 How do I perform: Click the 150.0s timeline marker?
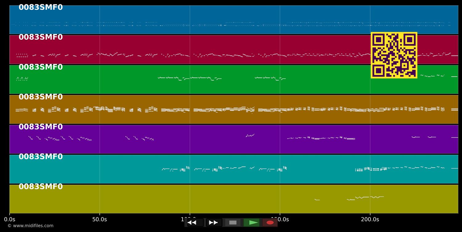[x=280, y=219]
